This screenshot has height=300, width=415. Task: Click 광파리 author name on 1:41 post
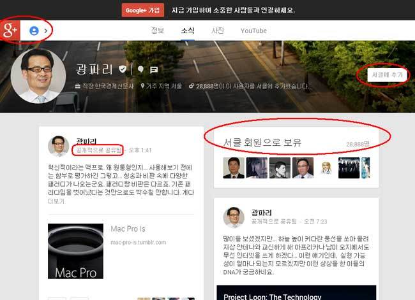pyautogui.click(x=86, y=141)
